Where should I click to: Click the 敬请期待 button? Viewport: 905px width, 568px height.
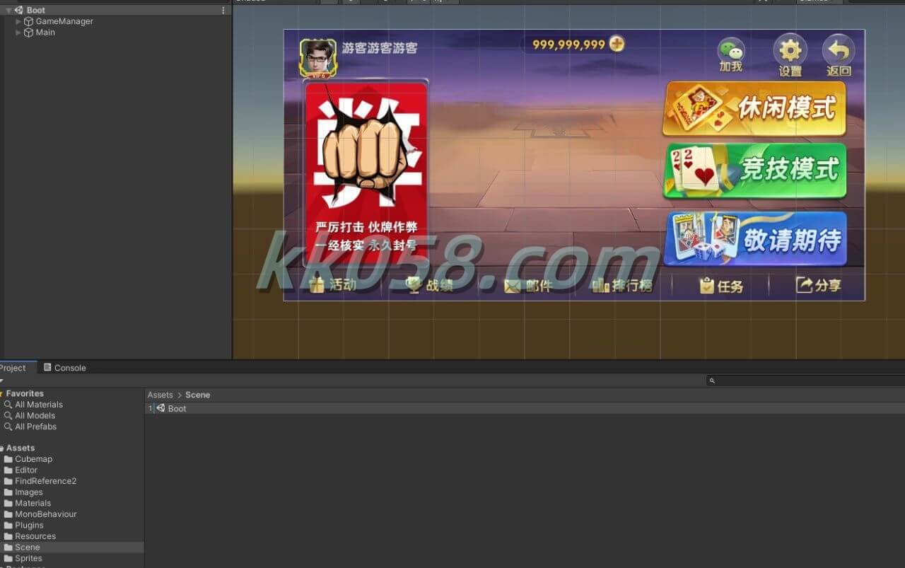755,239
